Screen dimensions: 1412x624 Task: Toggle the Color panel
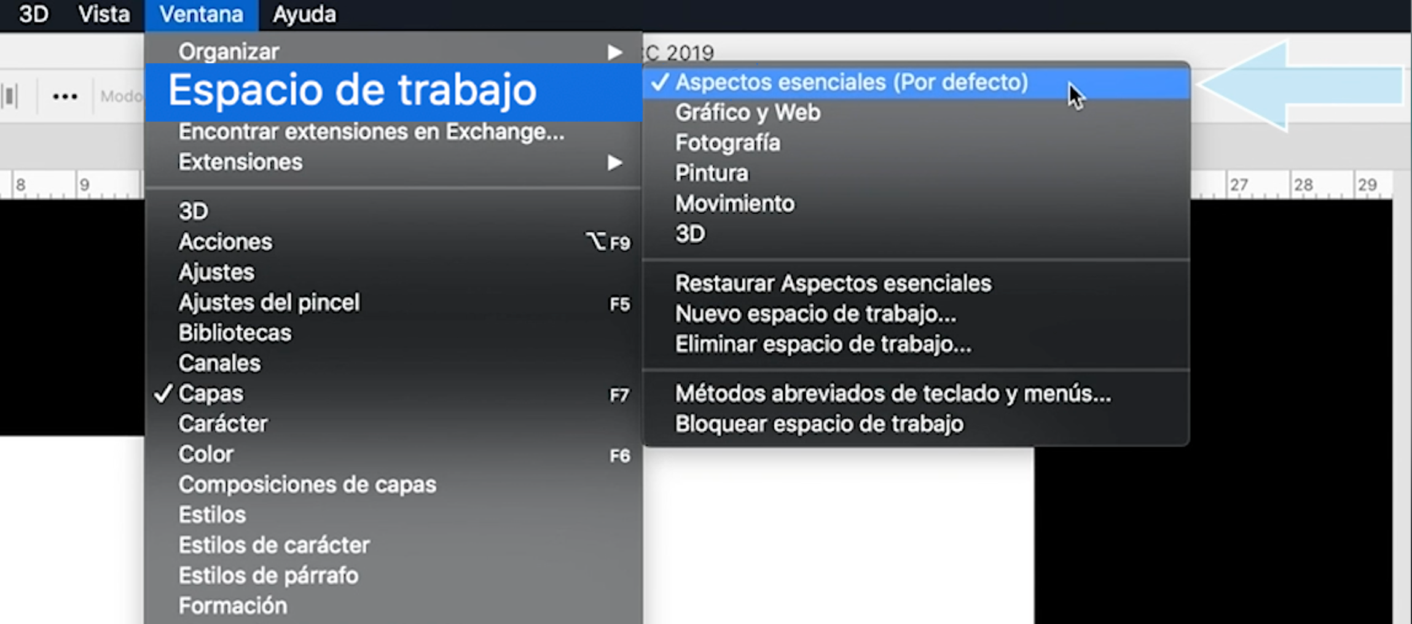[394, 454]
